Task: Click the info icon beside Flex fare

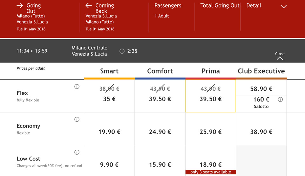Action: [x=77, y=87]
